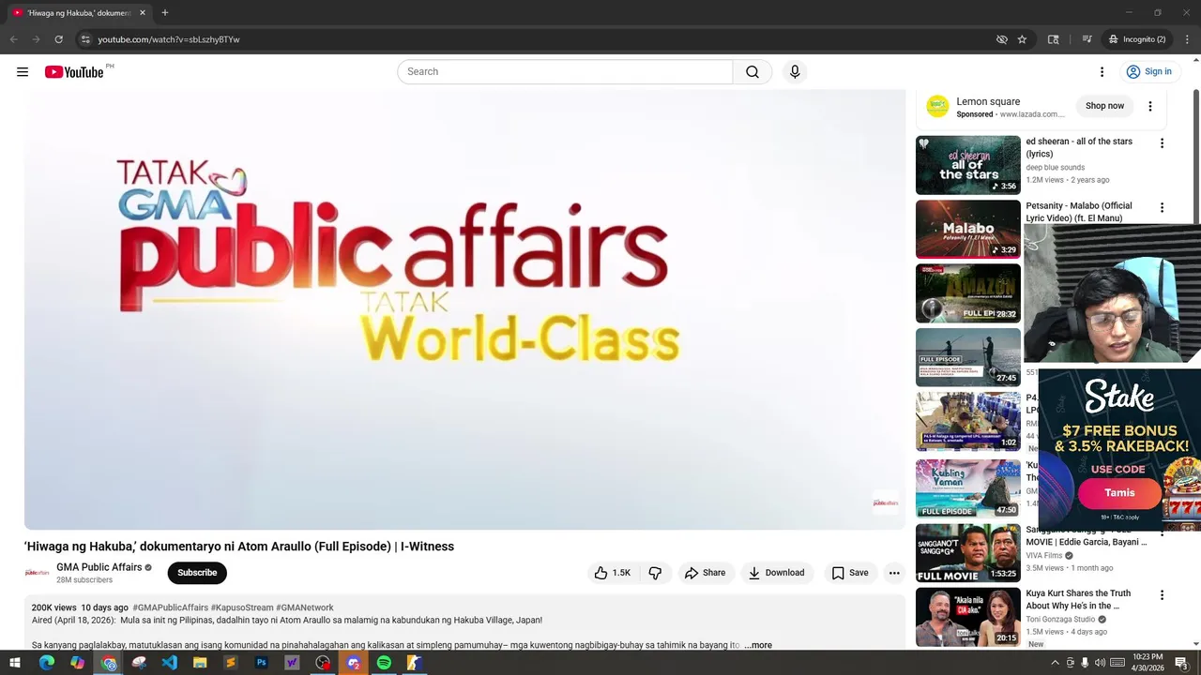The height and width of the screenshot is (675, 1201).
Task: Play the 27:45 fishing full episode thumbnail
Action: tap(968, 357)
